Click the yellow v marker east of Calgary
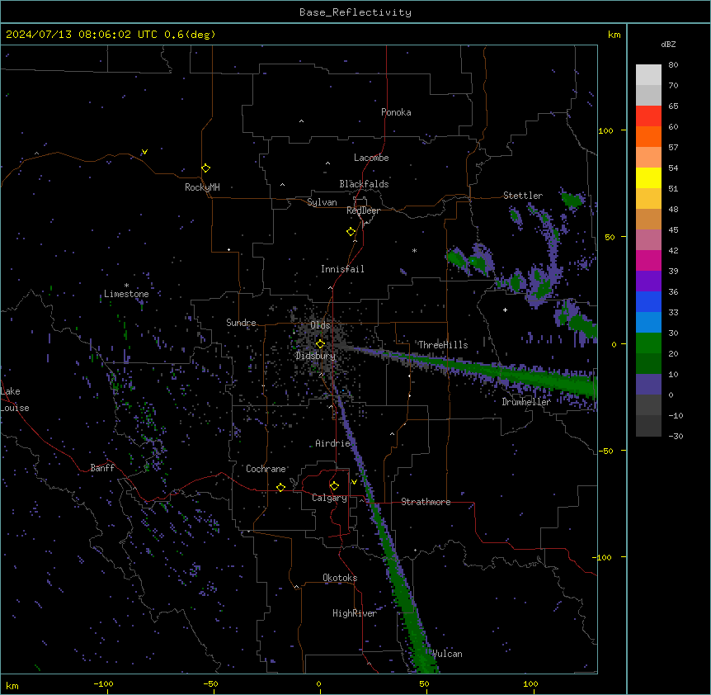 354,482
